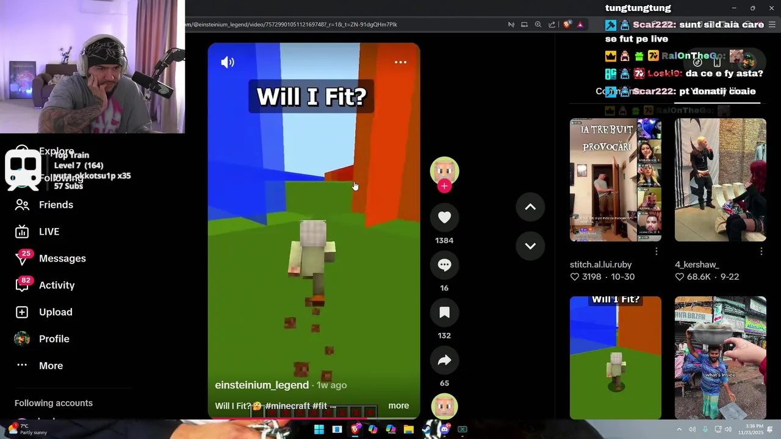Image resolution: width=781 pixels, height=439 pixels.
Task: Click the browser share icon in the address bar
Action: [x=552, y=24]
